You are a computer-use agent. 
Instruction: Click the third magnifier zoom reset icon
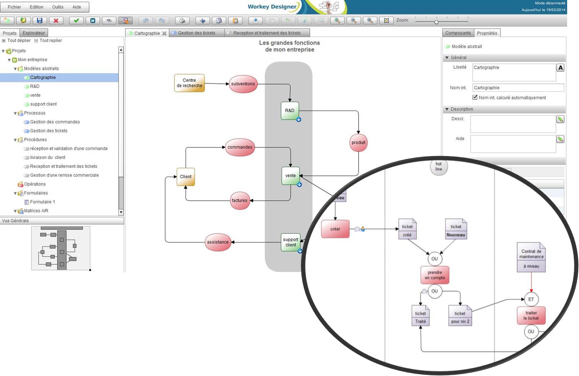(x=370, y=20)
